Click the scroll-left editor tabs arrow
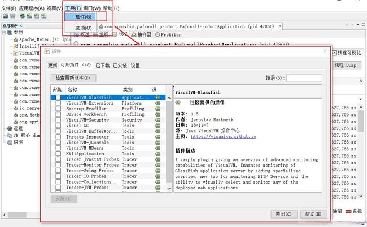 [347, 25]
